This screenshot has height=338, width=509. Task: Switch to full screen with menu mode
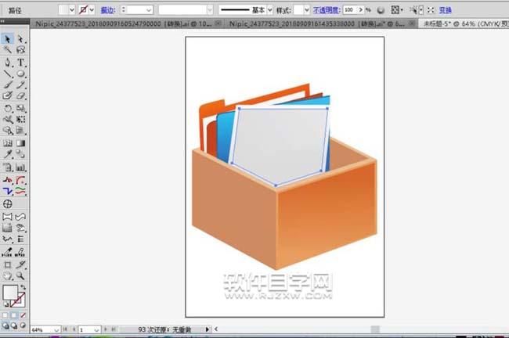[14, 325]
